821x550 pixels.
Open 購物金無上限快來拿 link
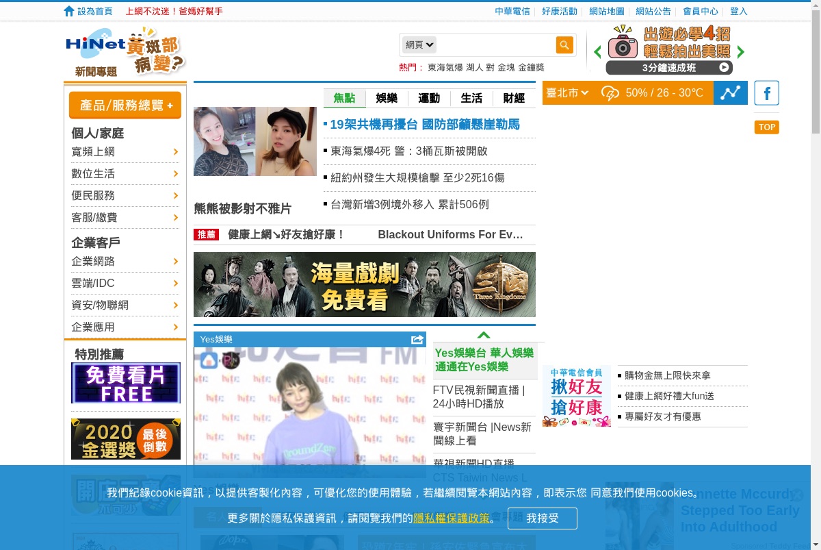[x=668, y=375]
